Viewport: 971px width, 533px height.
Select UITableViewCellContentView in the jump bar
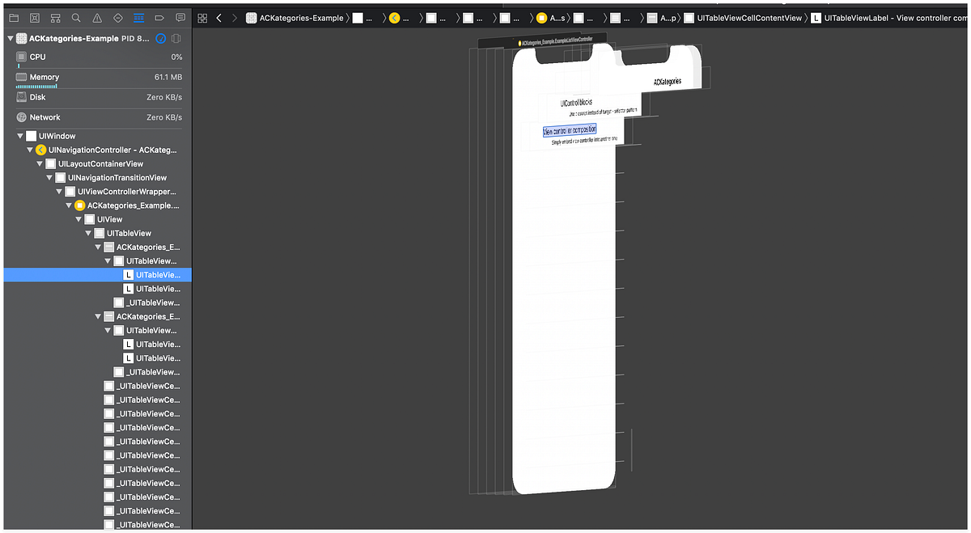(x=748, y=17)
